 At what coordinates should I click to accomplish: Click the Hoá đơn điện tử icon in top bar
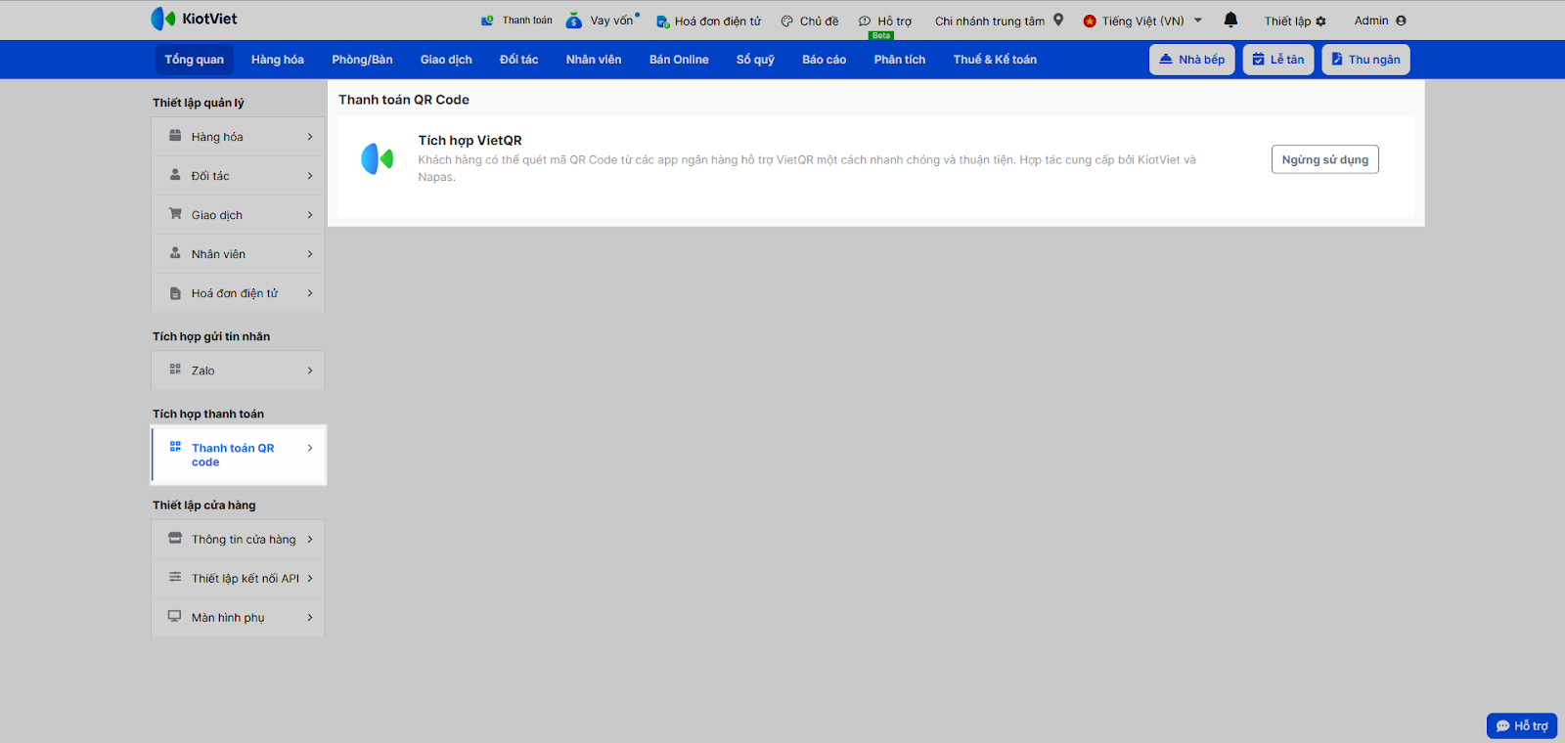tap(662, 22)
